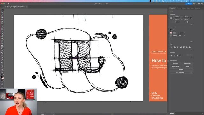Image resolution: width=204 pixels, height=115 pixels.
Task: Click the toolbar fill and stroke swatch
Action: (x=2, y=77)
